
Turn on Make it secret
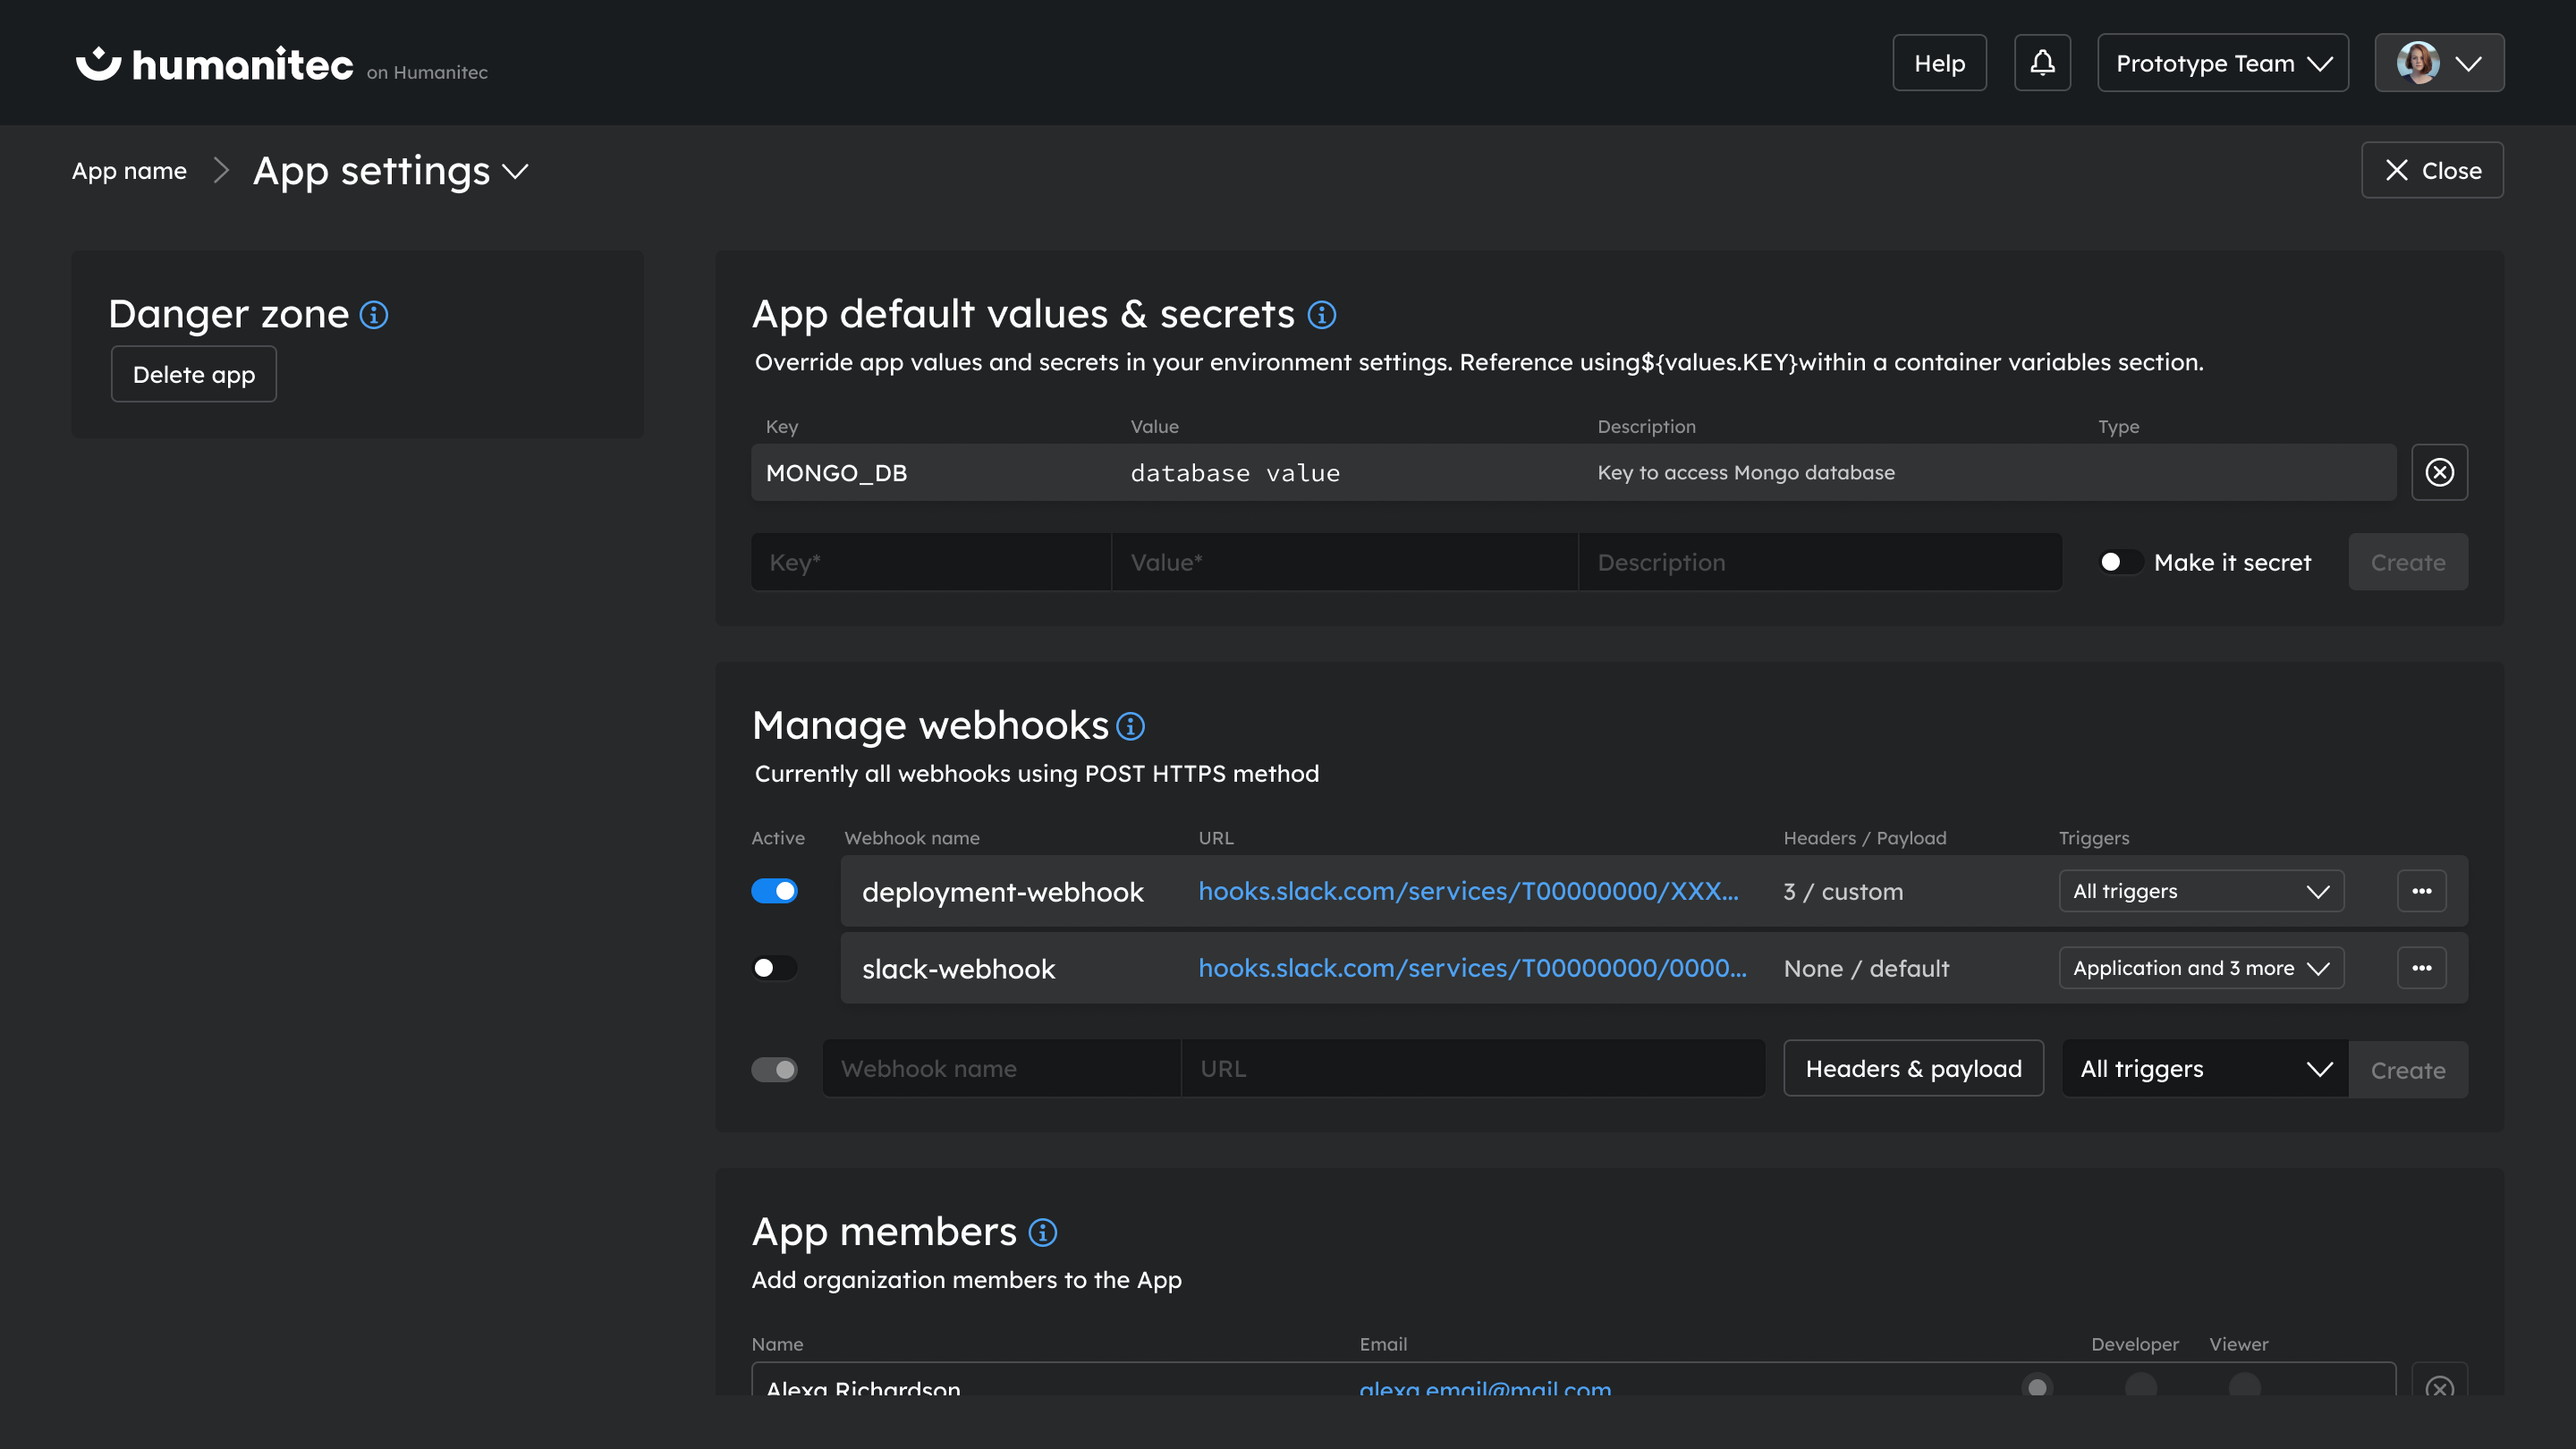tap(2118, 562)
